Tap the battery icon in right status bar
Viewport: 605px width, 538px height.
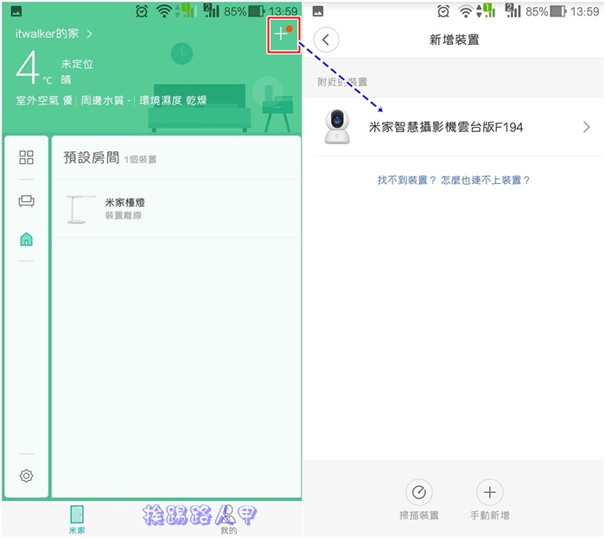click(x=558, y=11)
